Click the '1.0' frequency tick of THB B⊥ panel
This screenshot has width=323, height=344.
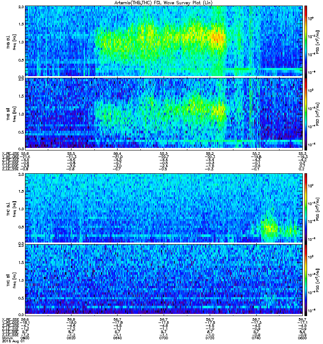[21, 42]
